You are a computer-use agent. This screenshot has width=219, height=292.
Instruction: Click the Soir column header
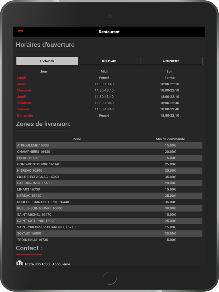coord(170,72)
